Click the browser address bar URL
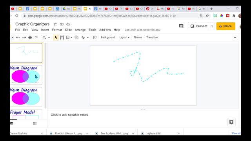The image size is (251, 141). point(102,16)
